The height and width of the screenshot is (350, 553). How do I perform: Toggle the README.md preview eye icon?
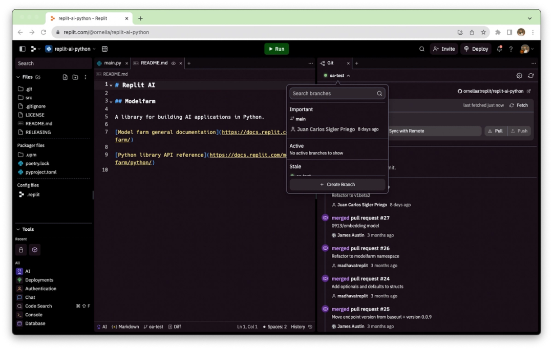(173, 63)
